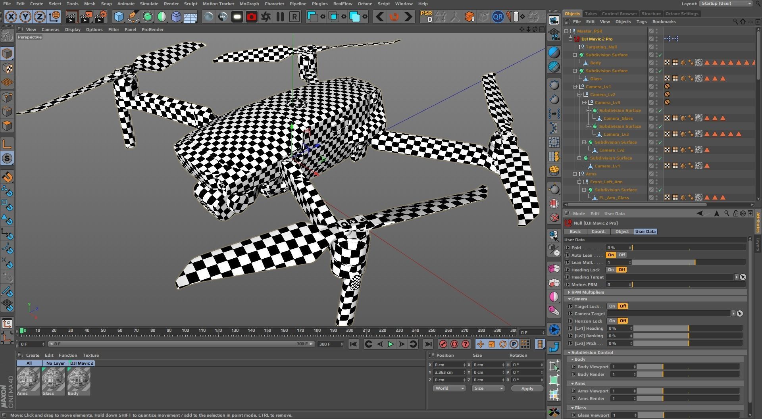The image size is (762, 419).
Task: Collapse the Arms tree node
Action: point(575,174)
